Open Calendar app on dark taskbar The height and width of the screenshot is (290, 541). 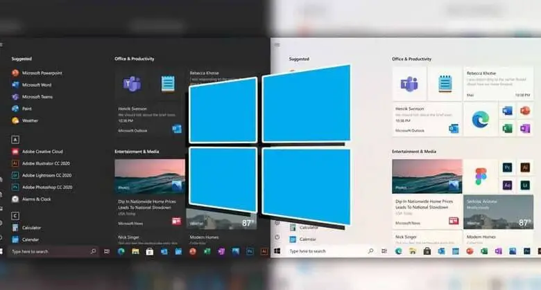[178, 251]
